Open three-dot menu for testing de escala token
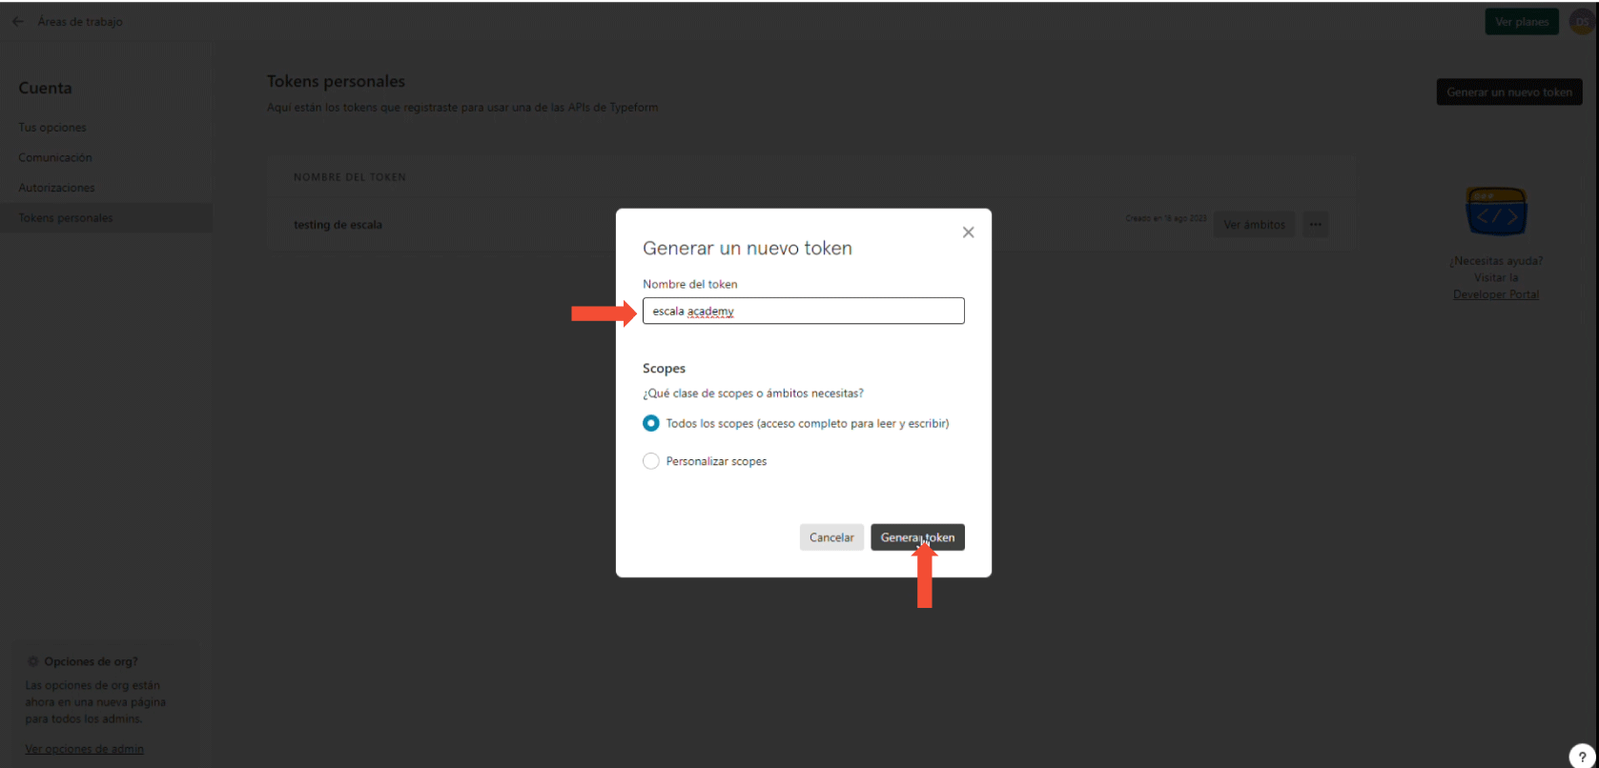Image resolution: width=1599 pixels, height=768 pixels. tap(1316, 225)
